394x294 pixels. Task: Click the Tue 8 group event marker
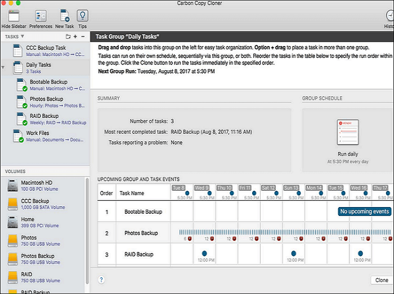pos(187,193)
